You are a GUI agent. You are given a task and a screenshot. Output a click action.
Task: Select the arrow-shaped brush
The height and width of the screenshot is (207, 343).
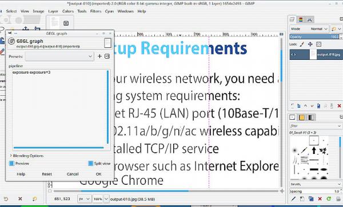314,151
